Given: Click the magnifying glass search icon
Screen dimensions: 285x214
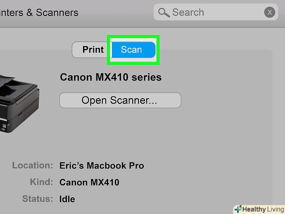Looking at the screenshot, I should tap(163, 13).
